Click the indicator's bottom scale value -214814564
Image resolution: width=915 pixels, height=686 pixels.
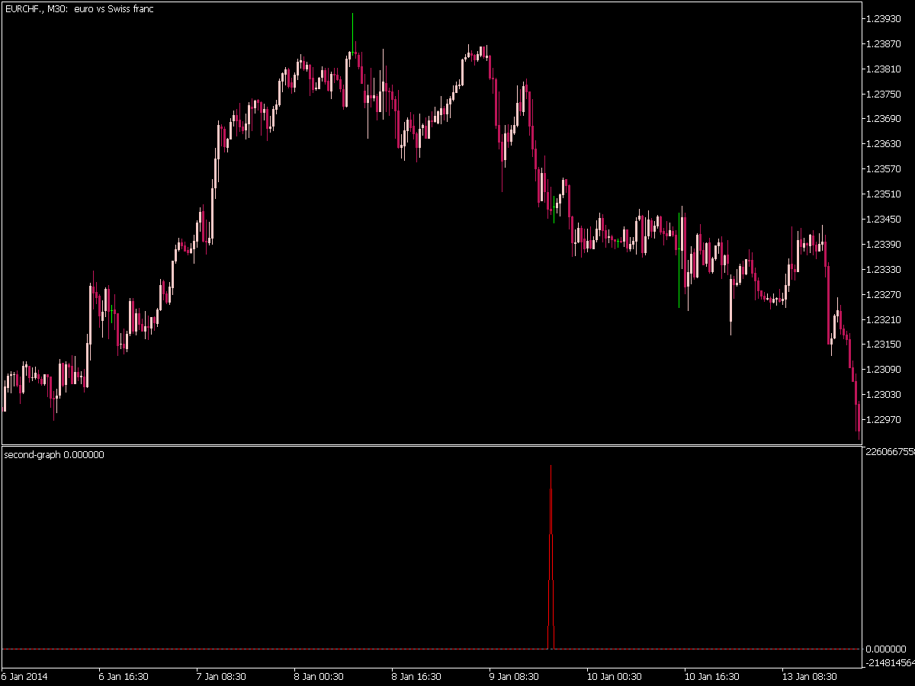[890, 663]
